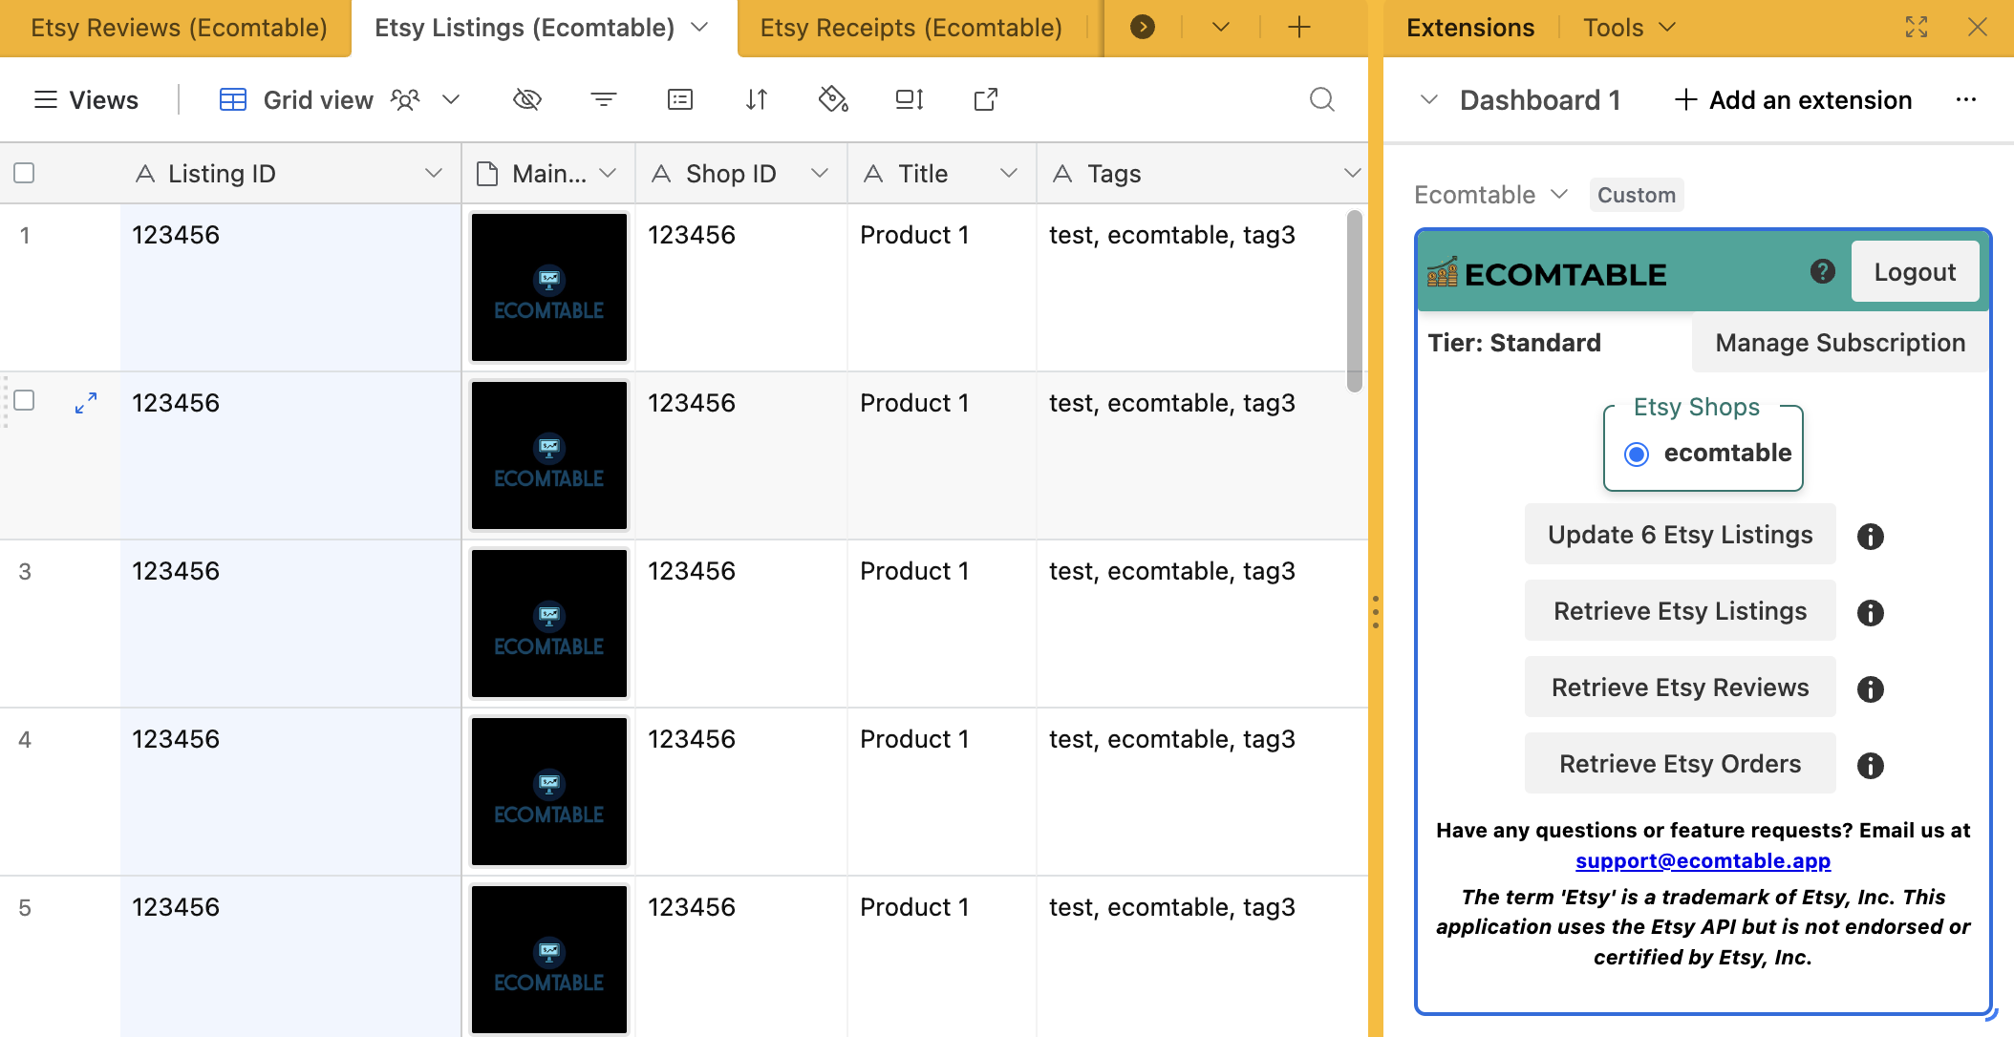Open the all tables list chevron
Viewport: 2014px width, 1037px height.
1220,27
